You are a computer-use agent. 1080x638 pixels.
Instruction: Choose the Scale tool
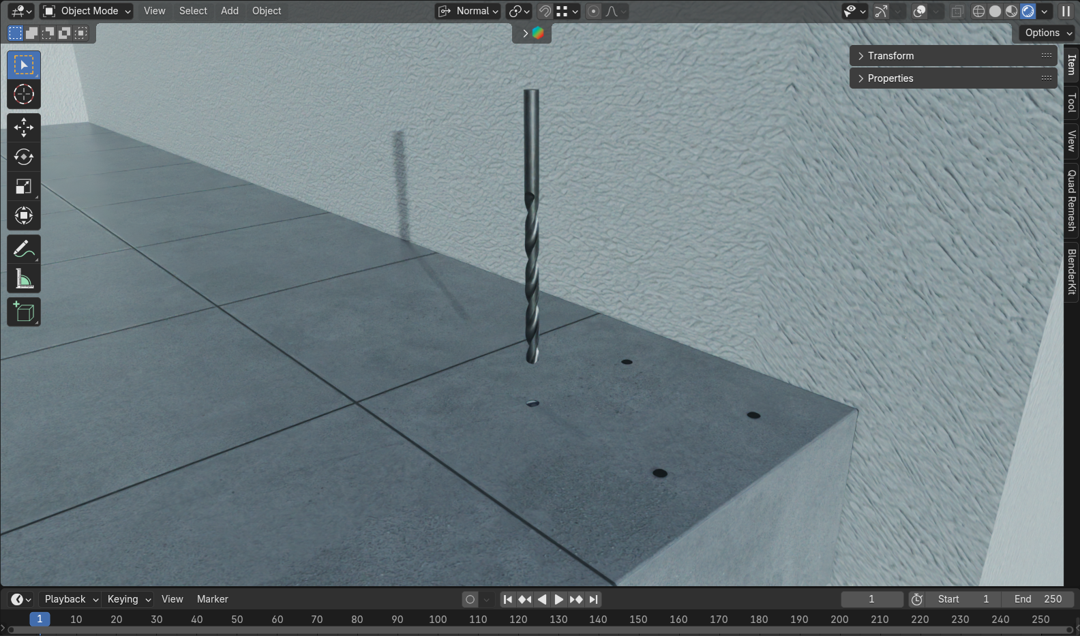pos(24,187)
